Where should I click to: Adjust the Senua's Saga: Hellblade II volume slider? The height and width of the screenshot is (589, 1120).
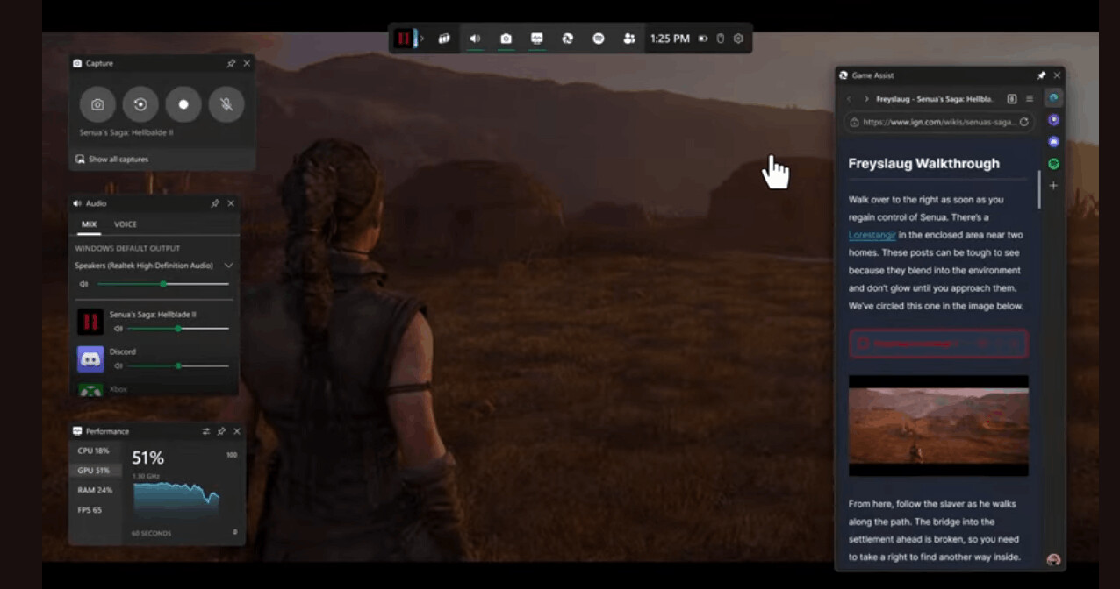point(178,329)
